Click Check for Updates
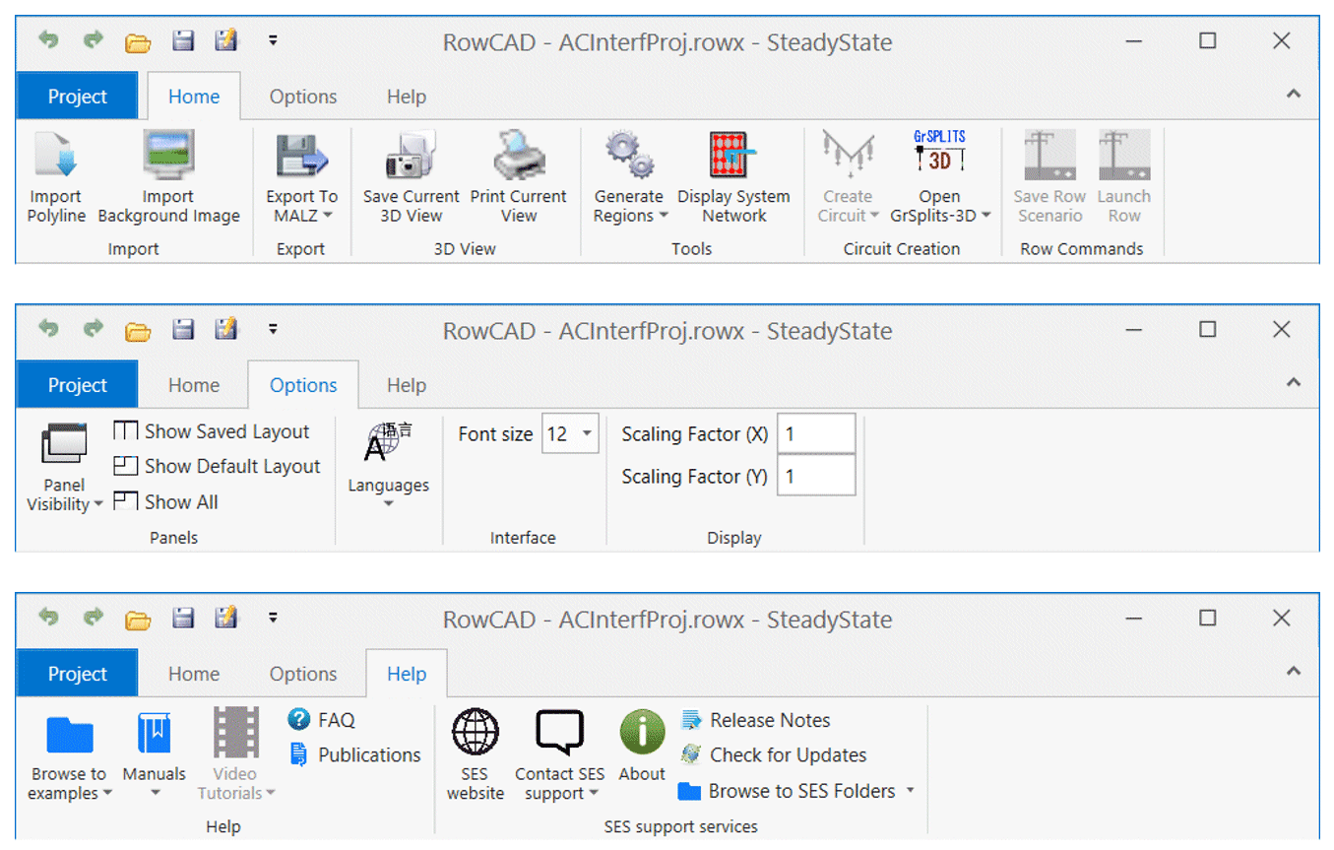The image size is (1334, 850). 774,754
